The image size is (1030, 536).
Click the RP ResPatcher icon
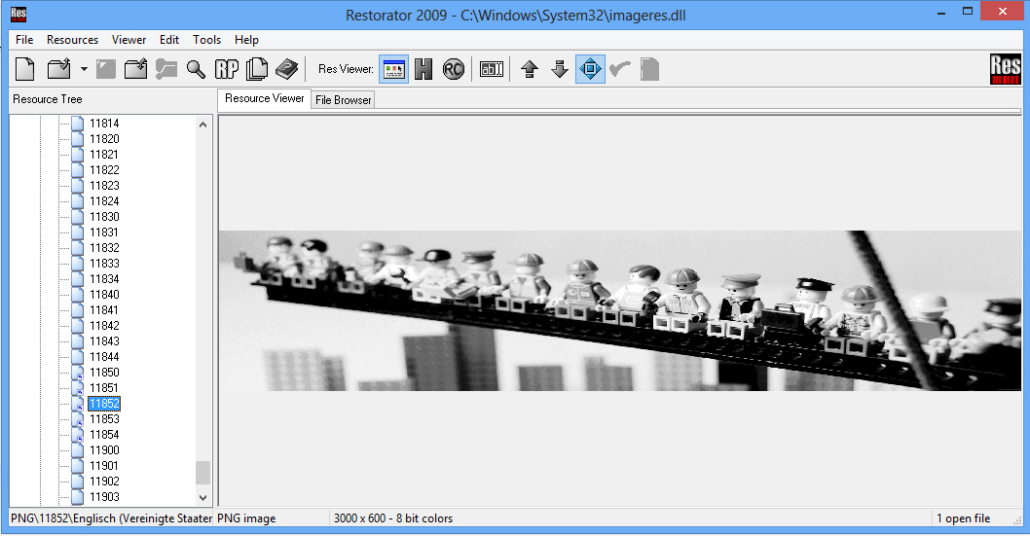click(x=227, y=69)
